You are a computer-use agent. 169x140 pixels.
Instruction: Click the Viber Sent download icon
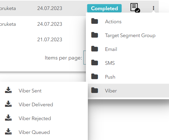pyautogui.click(x=8, y=90)
